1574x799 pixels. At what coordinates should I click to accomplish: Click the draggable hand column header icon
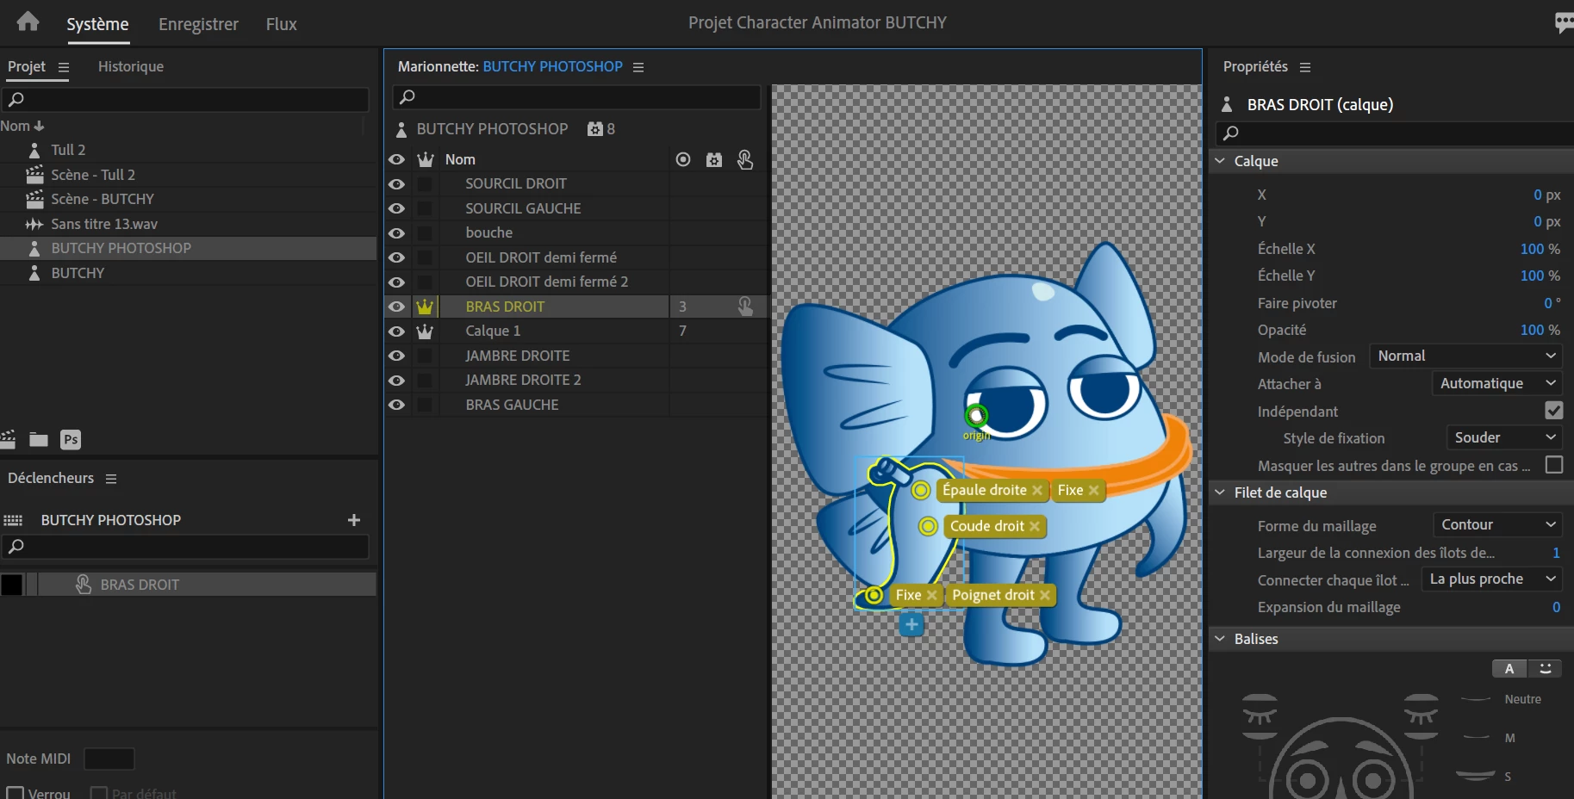(x=745, y=159)
